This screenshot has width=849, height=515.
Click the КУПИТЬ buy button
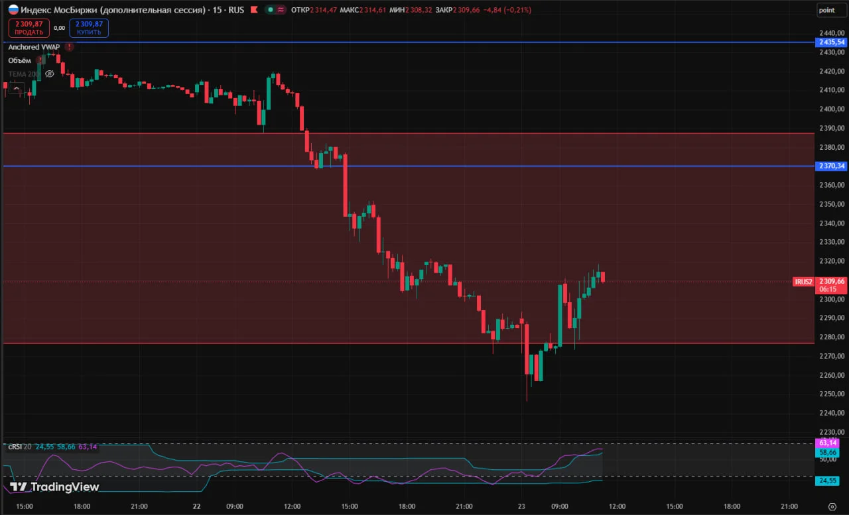click(88, 28)
